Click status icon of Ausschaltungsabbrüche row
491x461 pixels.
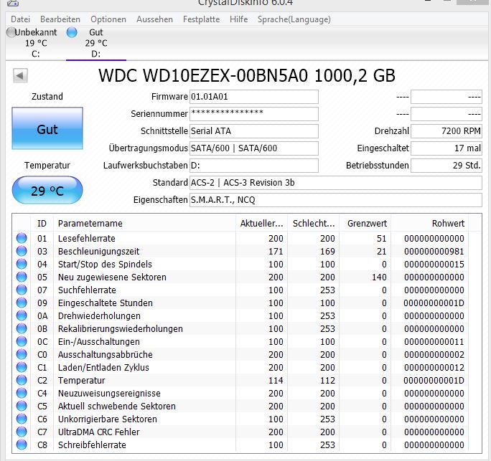tap(22, 354)
